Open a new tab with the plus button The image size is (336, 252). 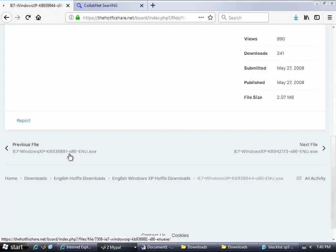153,5
